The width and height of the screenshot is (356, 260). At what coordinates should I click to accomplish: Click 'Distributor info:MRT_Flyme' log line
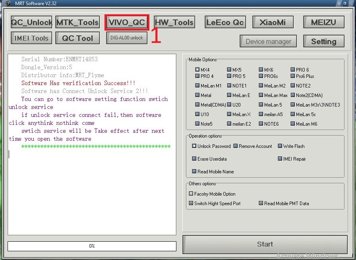63,75
